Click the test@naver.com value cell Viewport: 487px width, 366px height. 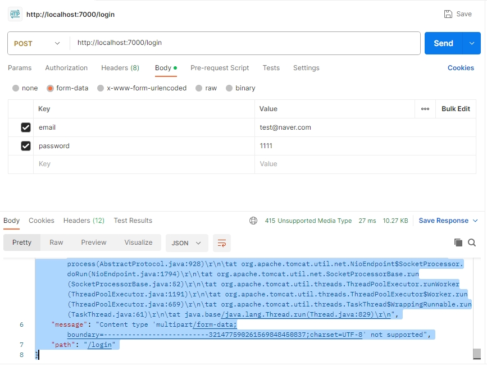pos(365,127)
